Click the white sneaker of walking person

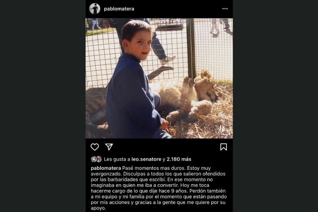tap(167, 60)
